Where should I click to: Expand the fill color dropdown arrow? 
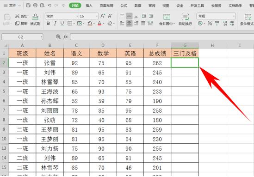point(94,24)
